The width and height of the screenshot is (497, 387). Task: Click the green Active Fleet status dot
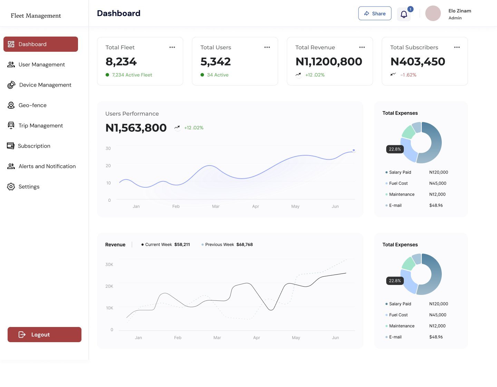107,75
